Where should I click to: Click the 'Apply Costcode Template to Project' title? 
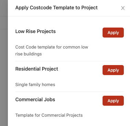57,8
